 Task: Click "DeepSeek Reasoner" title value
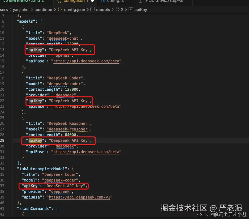click(68, 124)
